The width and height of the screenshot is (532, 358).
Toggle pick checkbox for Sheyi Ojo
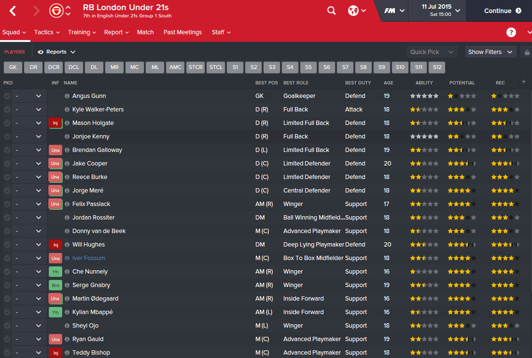click(7, 326)
